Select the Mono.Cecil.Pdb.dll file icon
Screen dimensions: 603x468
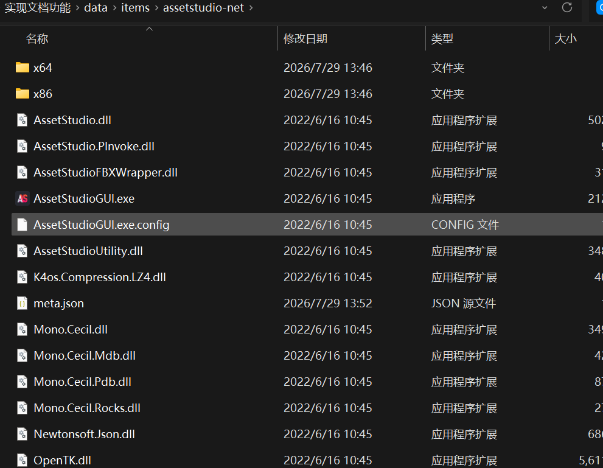tap(23, 382)
